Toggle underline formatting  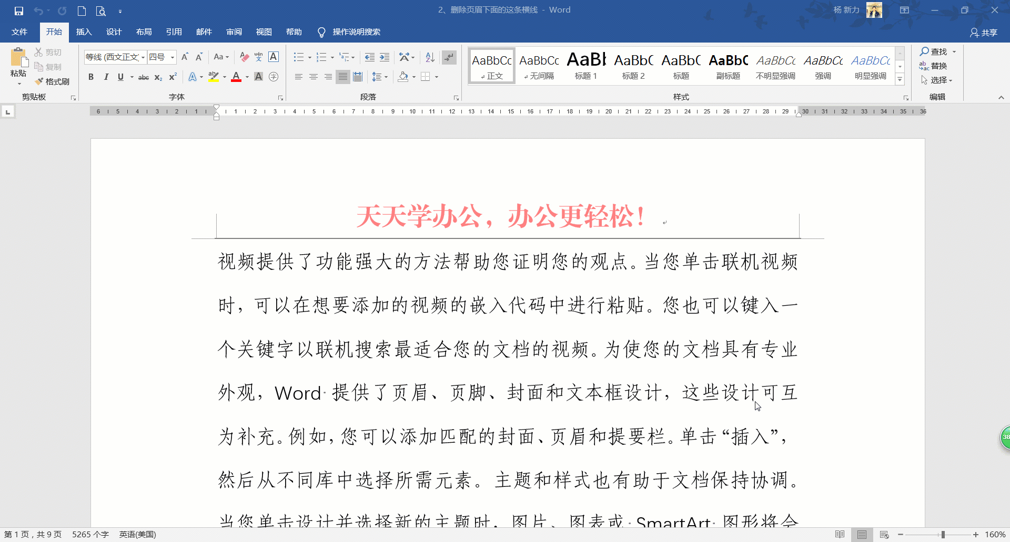(x=120, y=77)
